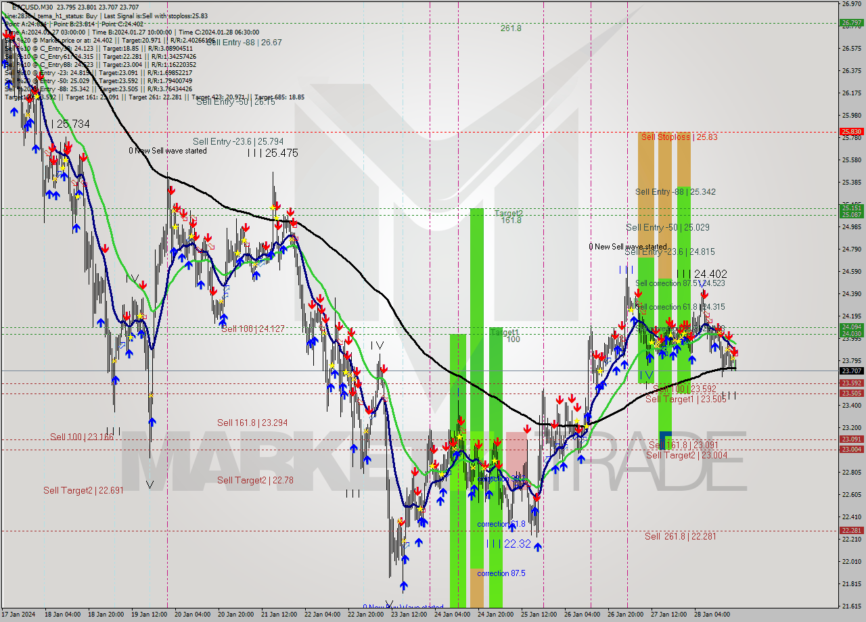Select the 'I I I 25.475' wave label
The height and width of the screenshot is (622, 866).
(272, 153)
